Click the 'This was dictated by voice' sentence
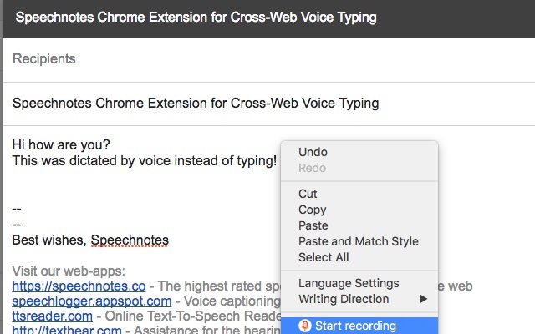Viewport: 535px width, 334px height. click(145, 160)
